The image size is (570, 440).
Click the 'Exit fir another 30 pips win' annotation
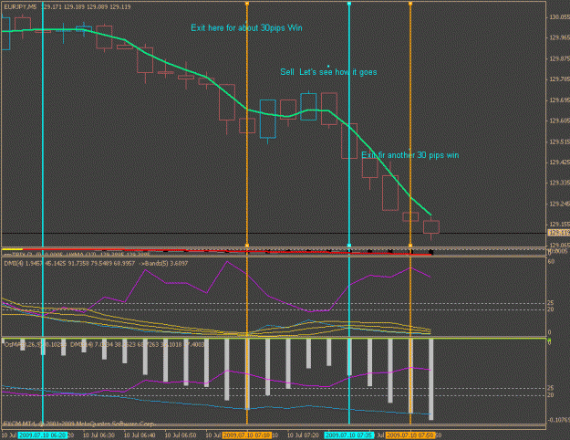click(410, 155)
